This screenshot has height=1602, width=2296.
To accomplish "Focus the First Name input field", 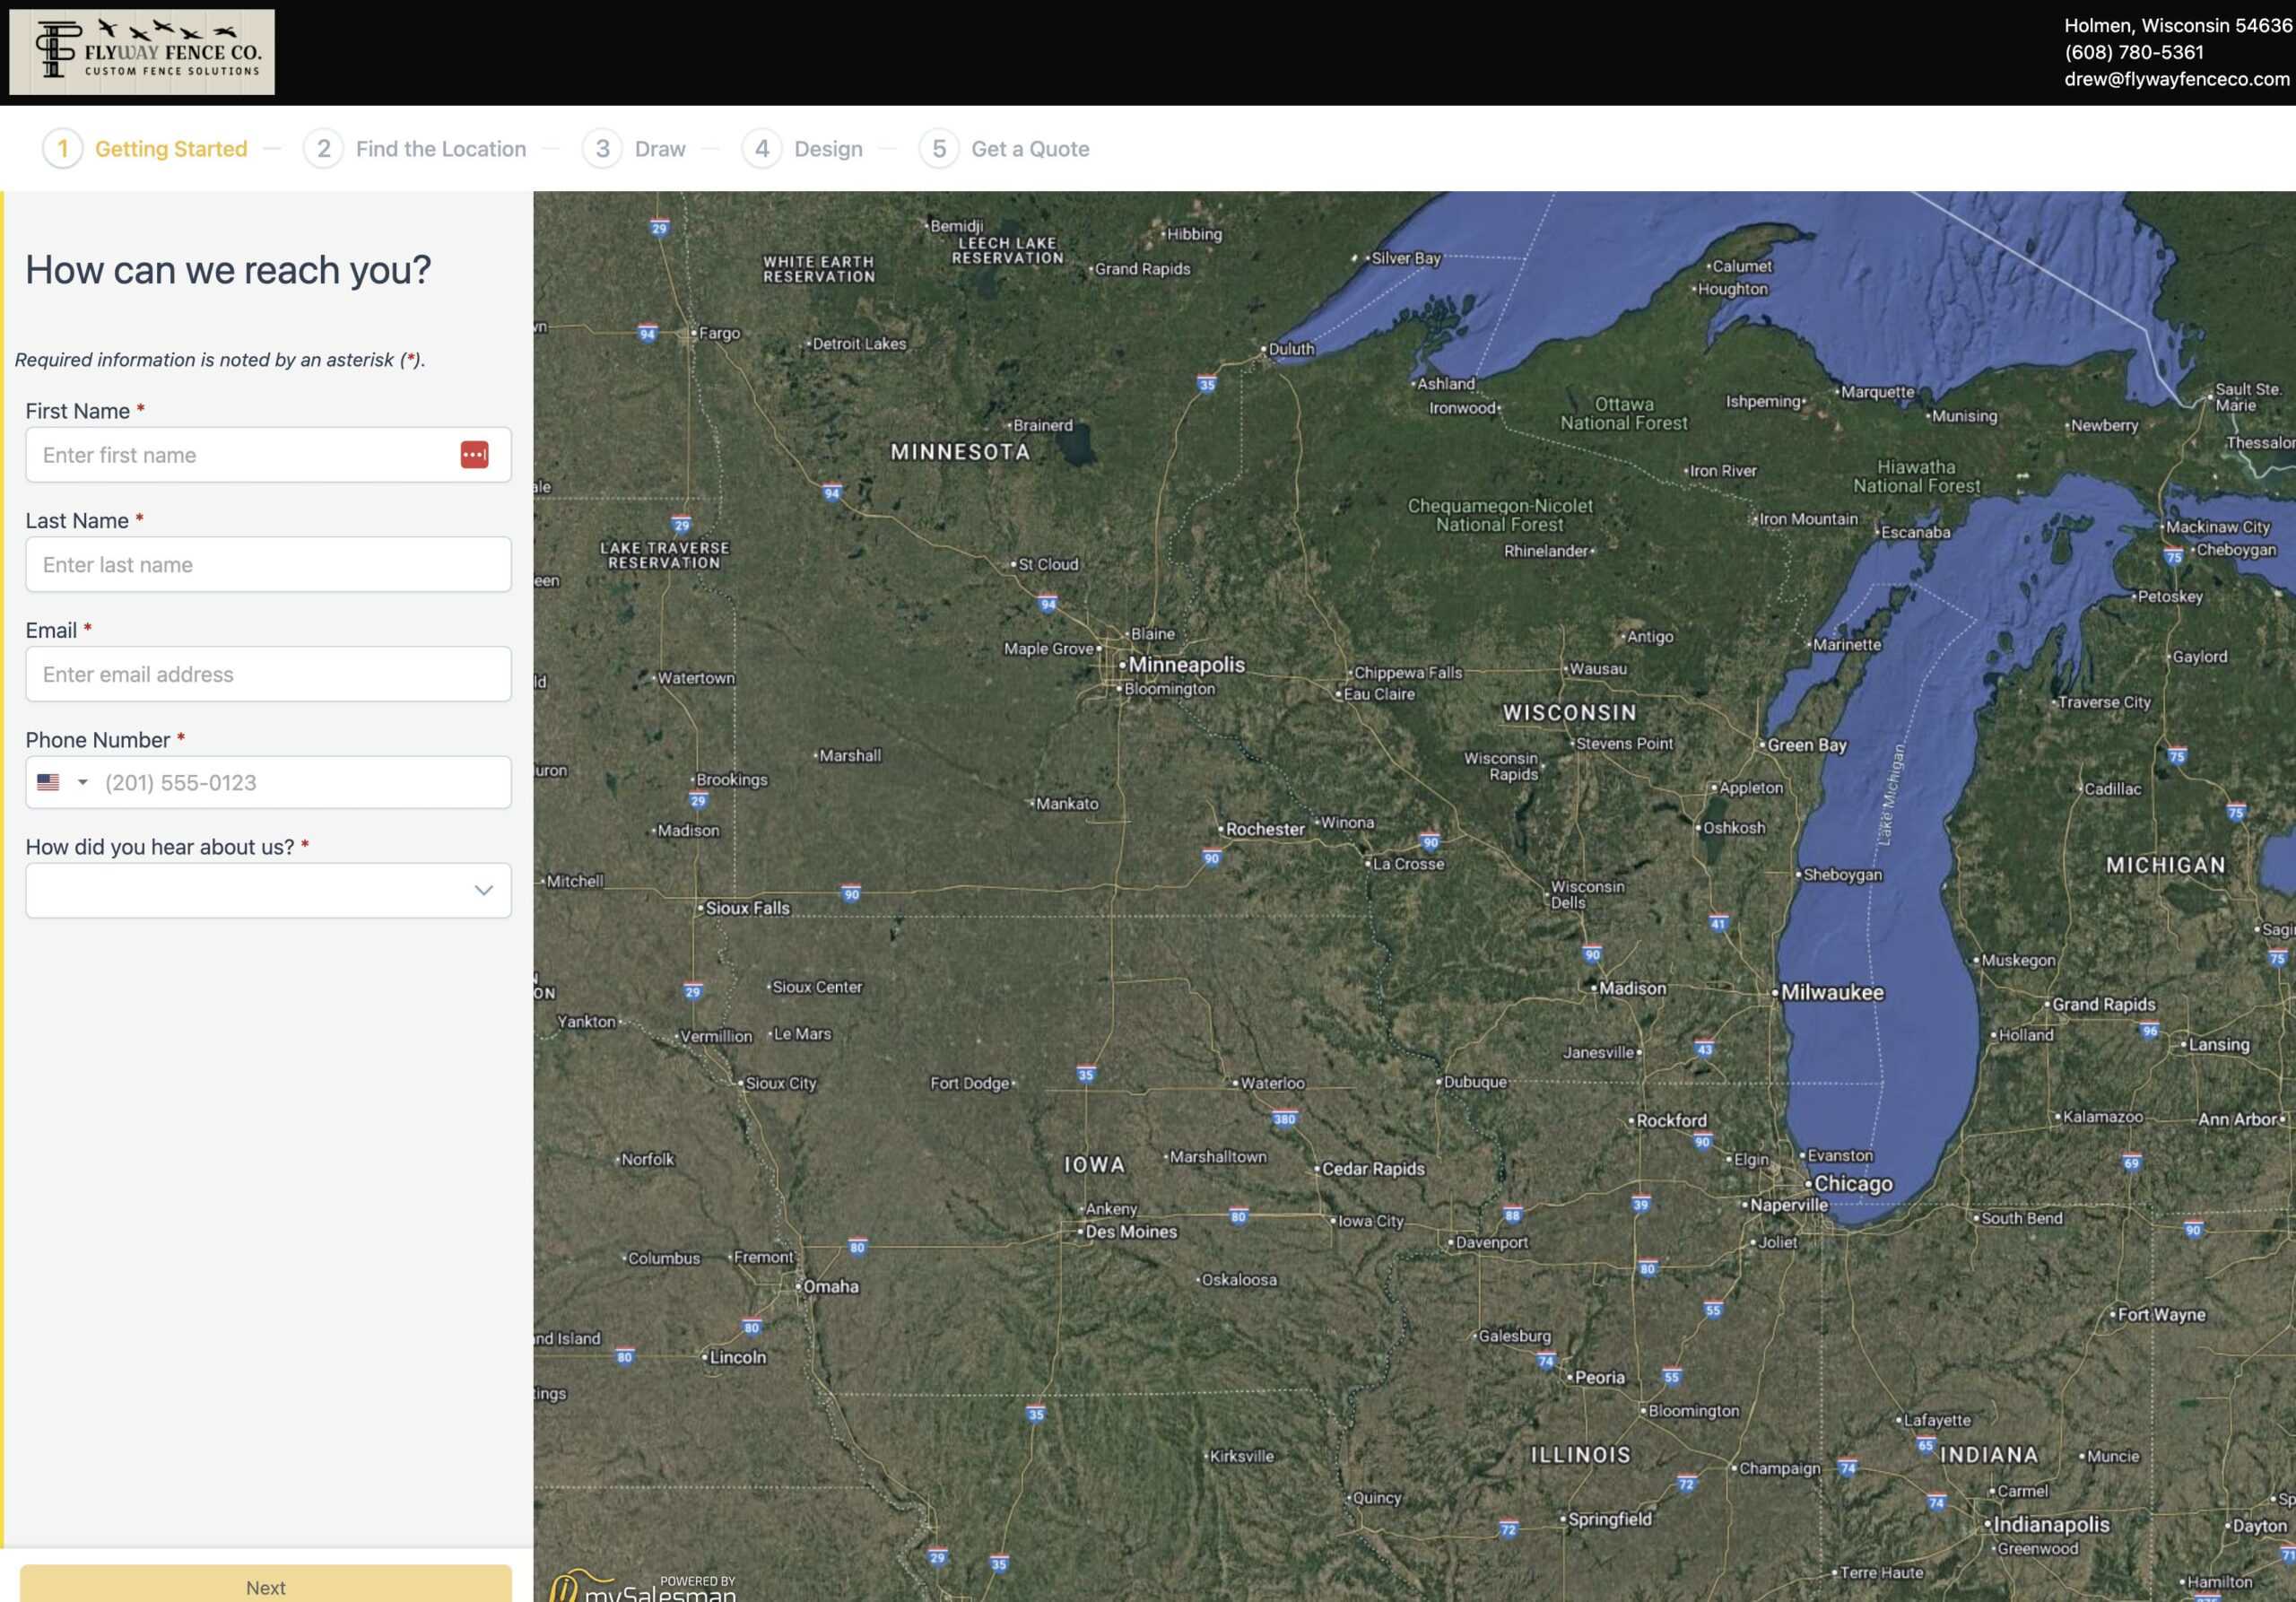I will click(x=240, y=455).
